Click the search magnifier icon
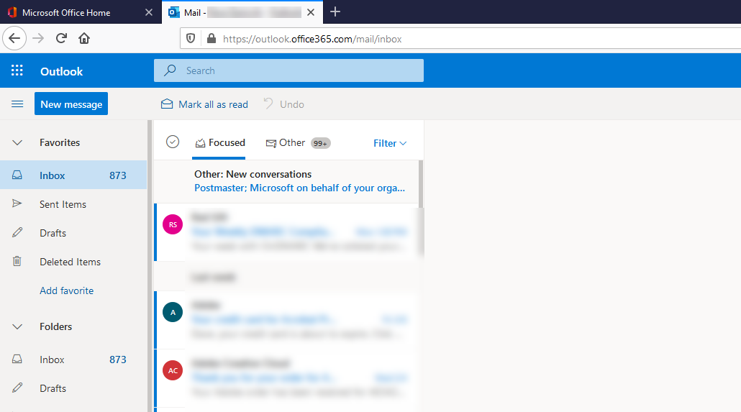741x412 pixels. (170, 70)
